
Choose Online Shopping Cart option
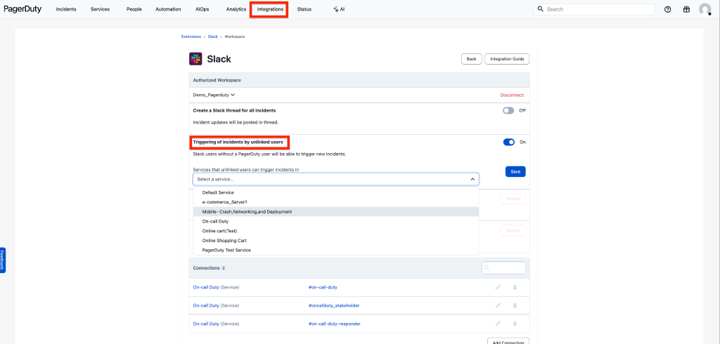pyautogui.click(x=335, y=240)
